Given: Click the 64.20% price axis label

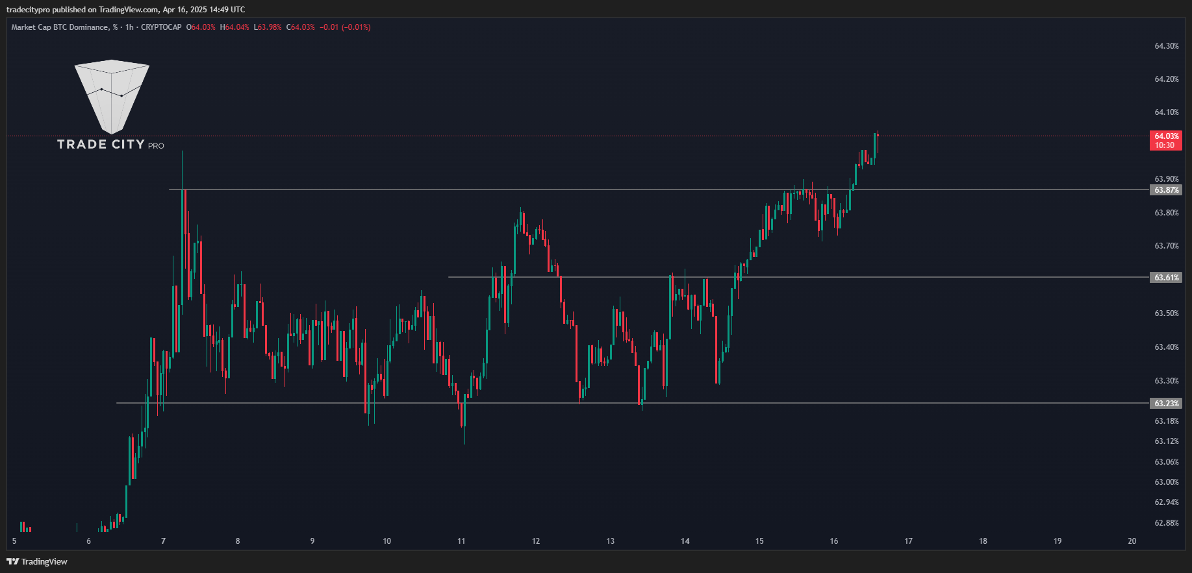Looking at the screenshot, I should [x=1167, y=79].
